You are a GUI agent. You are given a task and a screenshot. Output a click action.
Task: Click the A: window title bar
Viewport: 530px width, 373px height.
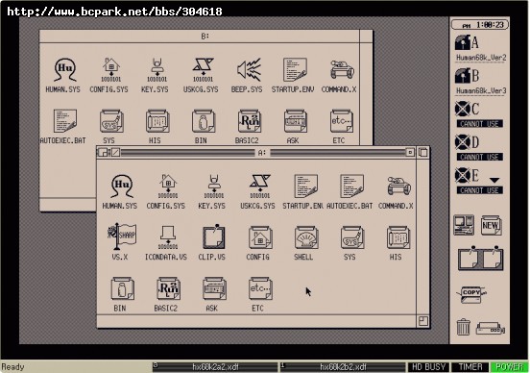click(262, 153)
